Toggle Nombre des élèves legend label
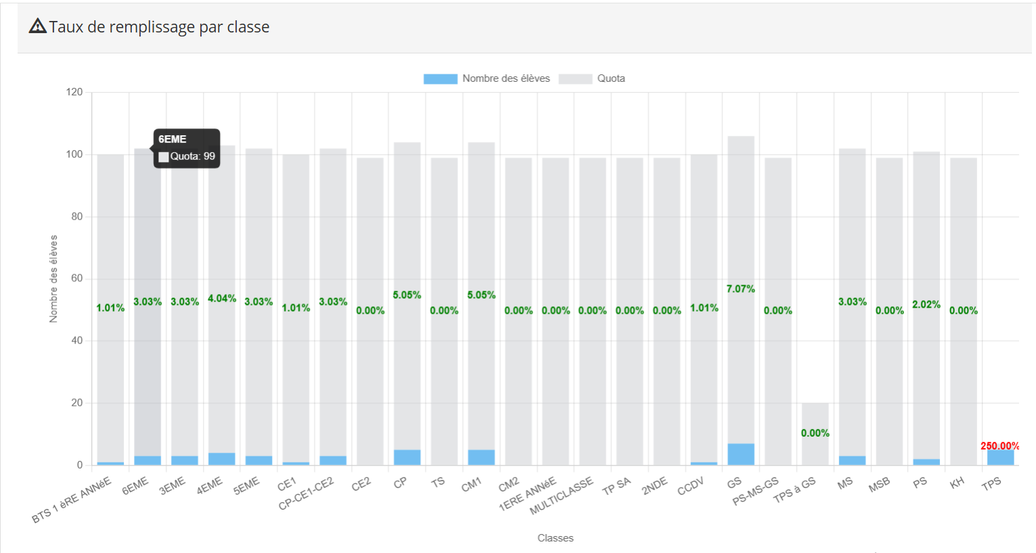 (x=506, y=79)
